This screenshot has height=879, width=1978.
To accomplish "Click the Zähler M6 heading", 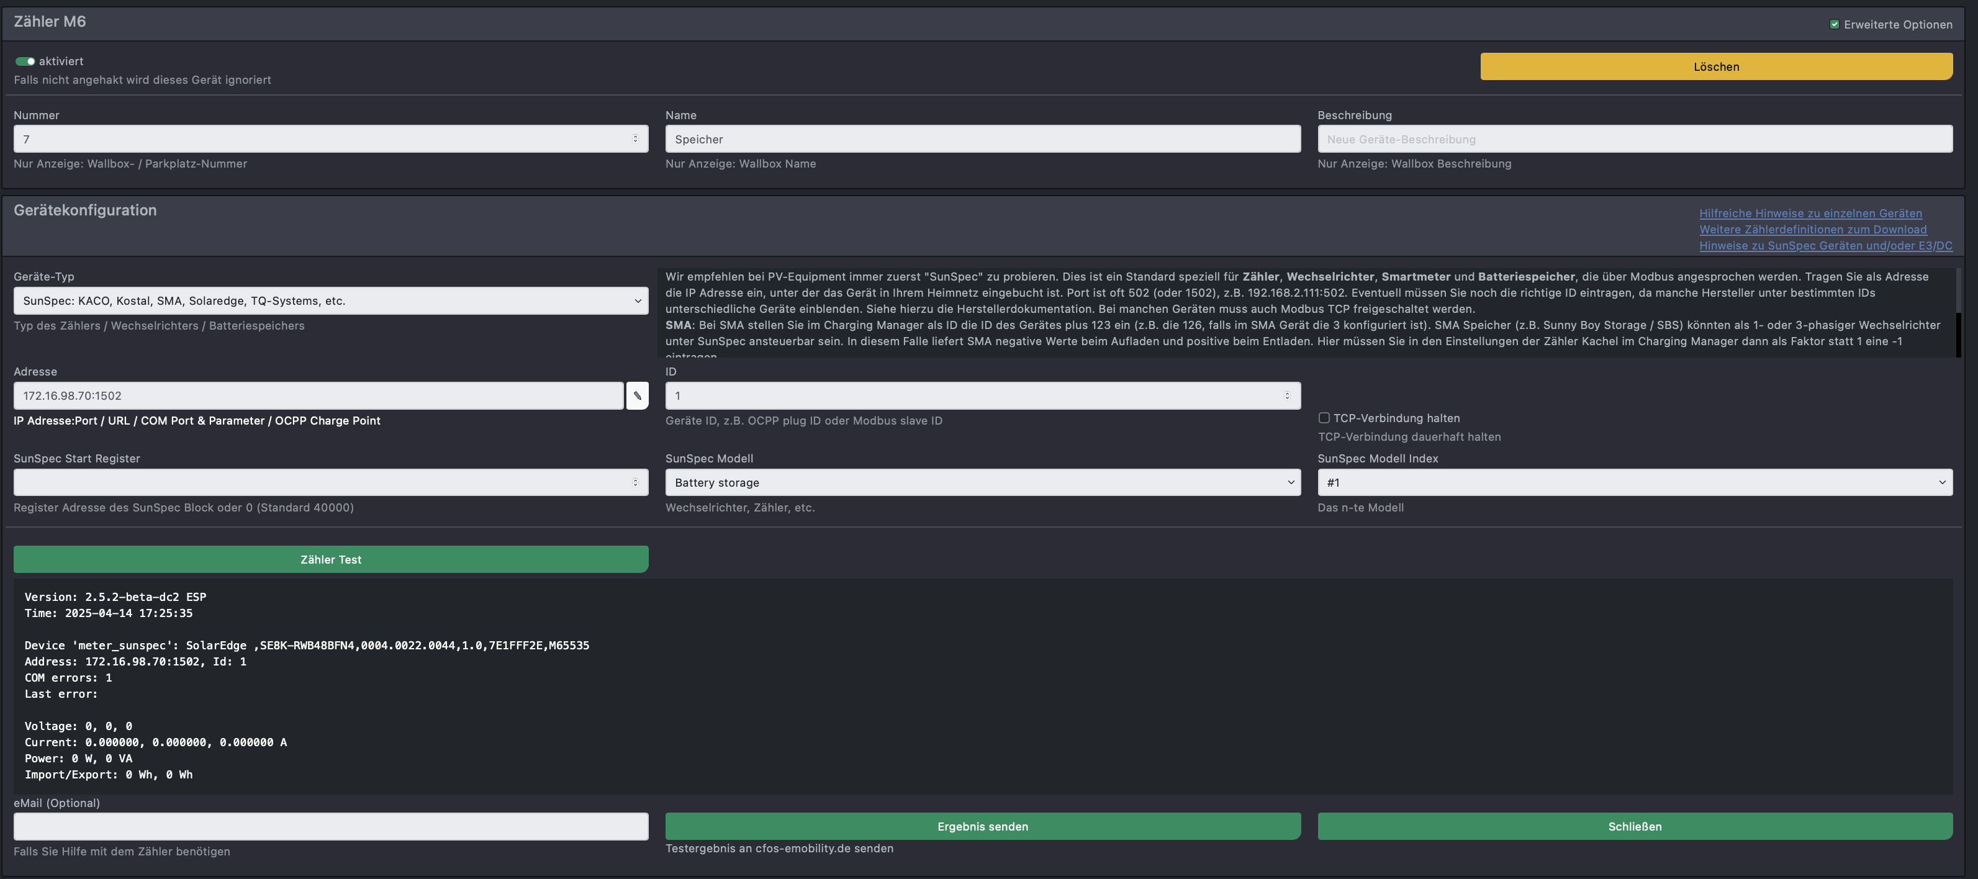I will [x=50, y=22].
